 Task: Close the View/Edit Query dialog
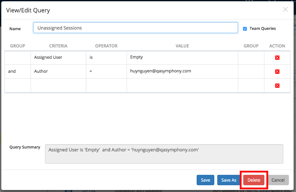pos(285,9)
